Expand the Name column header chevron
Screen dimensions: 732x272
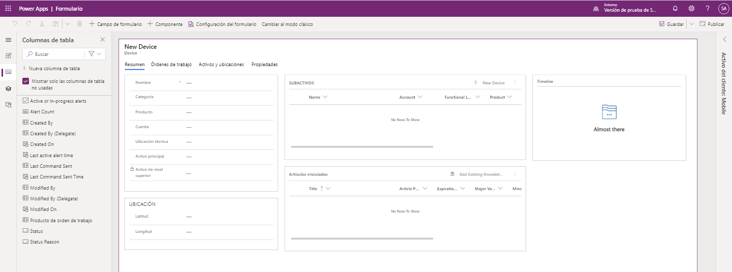(325, 97)
